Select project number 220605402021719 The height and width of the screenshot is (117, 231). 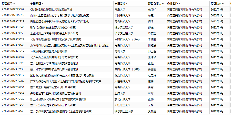point(13,51)
